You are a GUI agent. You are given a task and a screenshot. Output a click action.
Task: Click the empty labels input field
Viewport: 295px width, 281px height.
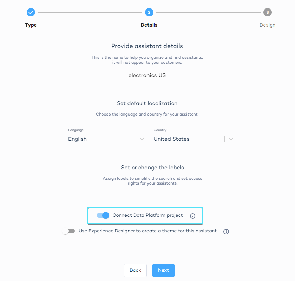point(153,199)
